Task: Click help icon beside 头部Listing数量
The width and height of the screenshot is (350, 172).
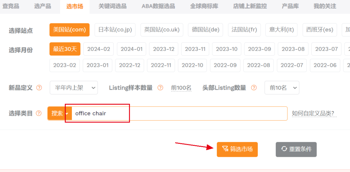Action: (254, 88)
